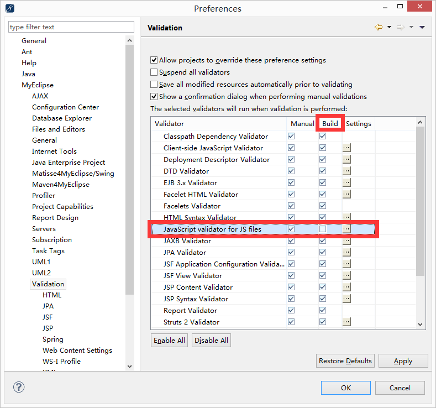Image resolution: width=436 pixels, height=408 pixels.
Task: Open the Validation page view menu triangle
Action: click(422, 27)
